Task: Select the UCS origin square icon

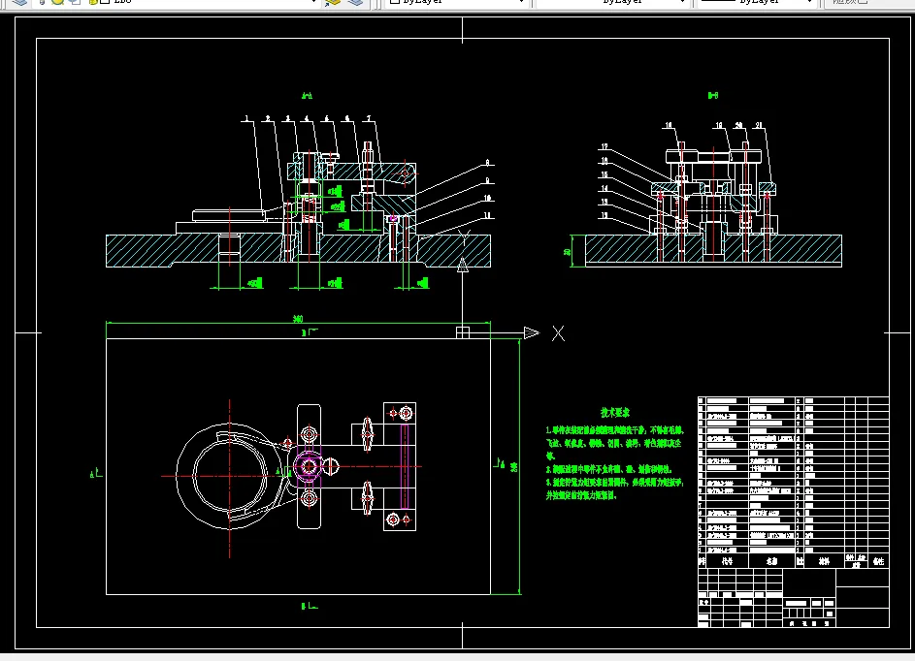Action: click(x=463, y=332)
